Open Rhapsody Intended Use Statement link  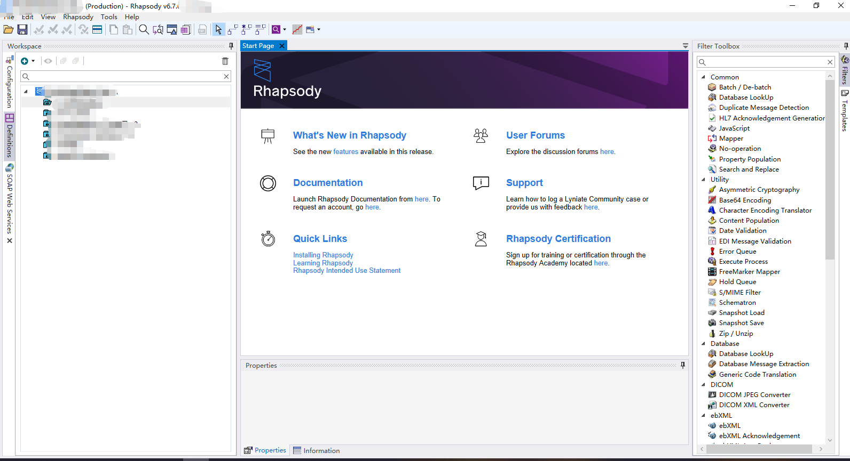(347, 271)
